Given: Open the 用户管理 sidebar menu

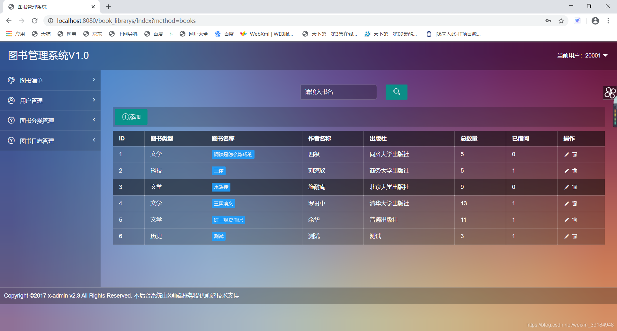Looking at the screenshot, I should click(50, 101).
